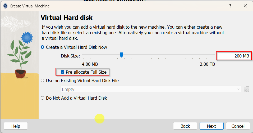Click the question mark help icon in title bar

click(x=230, y=6)
